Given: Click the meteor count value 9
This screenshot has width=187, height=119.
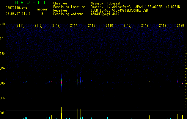Looking at the screenshot, I should point(42,14).
